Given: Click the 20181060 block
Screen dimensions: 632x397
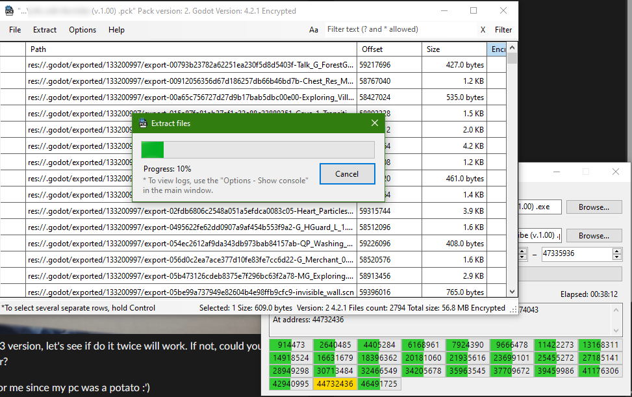Looking at the screenshot, I should (x=423, y=358).
